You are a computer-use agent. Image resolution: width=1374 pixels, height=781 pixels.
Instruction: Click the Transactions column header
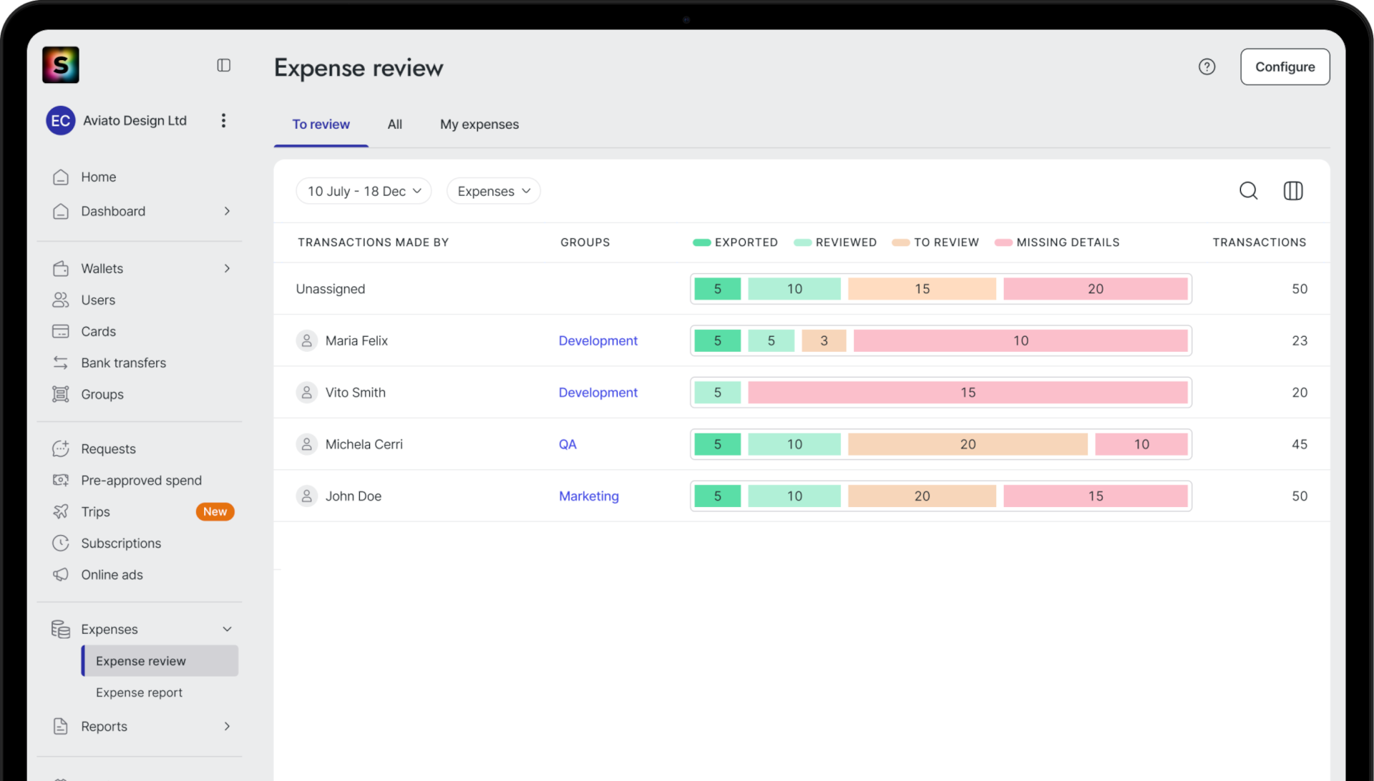[x=1259, y=242]
